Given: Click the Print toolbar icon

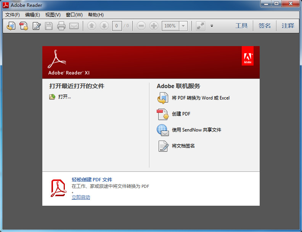Looking at the screenshot, I should tap(61, 26).
